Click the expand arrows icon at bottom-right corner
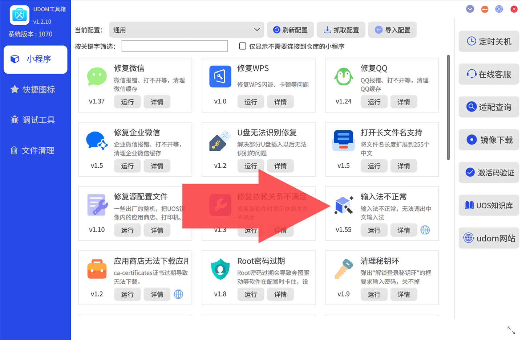The width and height of the screenshot is (522, 340). 511,330
